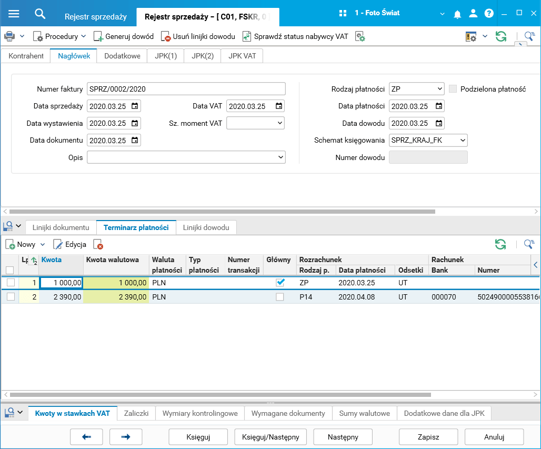The image size is (541, 449).
Task: Click Sprawdź status nabywcy VAT
Action: [x=295, y=36]
